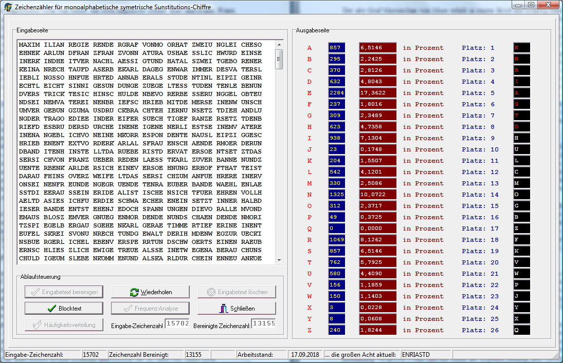This screenshot has height=363, width=563.
Task: Click the red letter label J
Action: point(309,149)
